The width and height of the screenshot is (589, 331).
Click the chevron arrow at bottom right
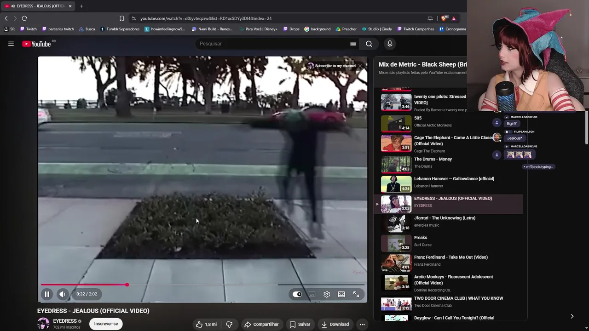[x=572, y=316]
